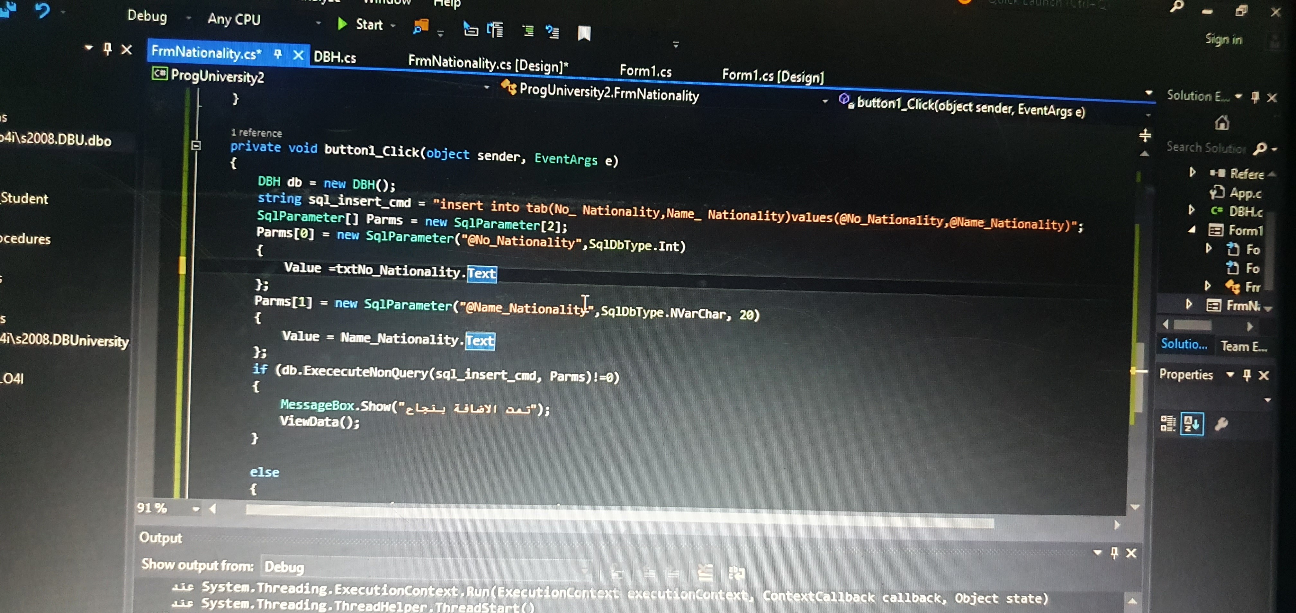Open Property Pages wrench icon
The width and height of the screenshot is (1296, 613).
pos(1221,424)
